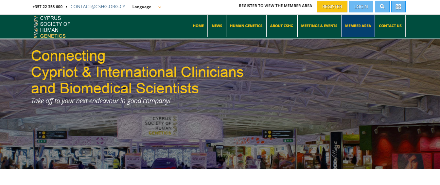Click the search magnifier icon button

point(382,7)
